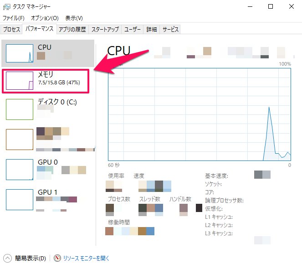This screenshot has width=302, height=269.
Task: Click the 60 秒 label under the graph
Action: pyautogui.click(x=114, y=165)
